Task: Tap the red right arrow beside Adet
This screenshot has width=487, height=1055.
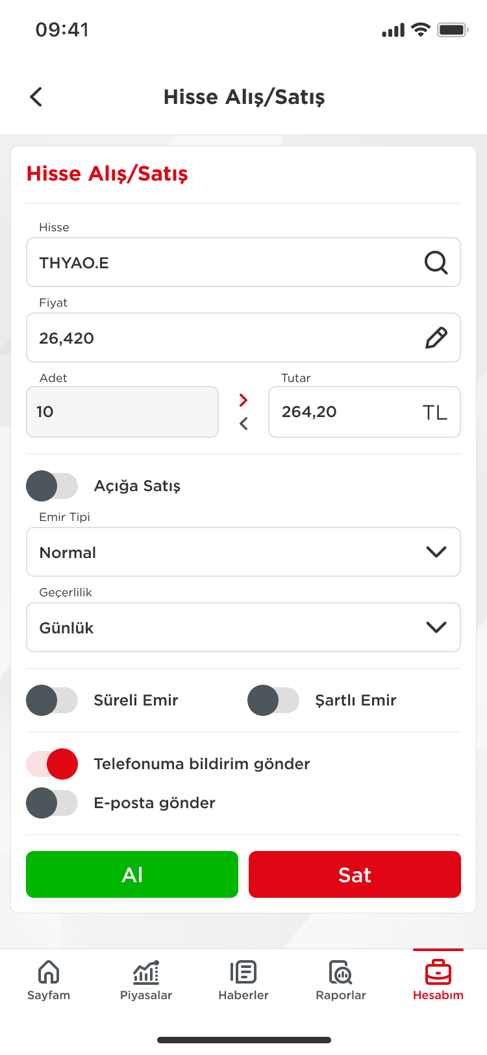Action: (243, 400)
